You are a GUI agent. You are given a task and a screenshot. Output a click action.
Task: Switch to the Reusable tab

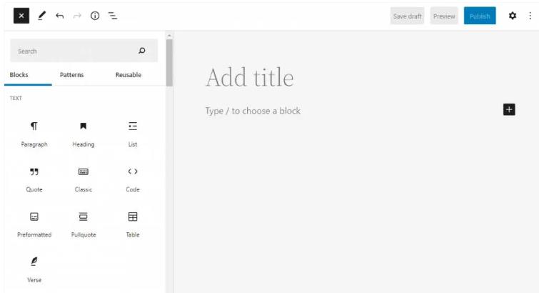[x=128, y=75]
